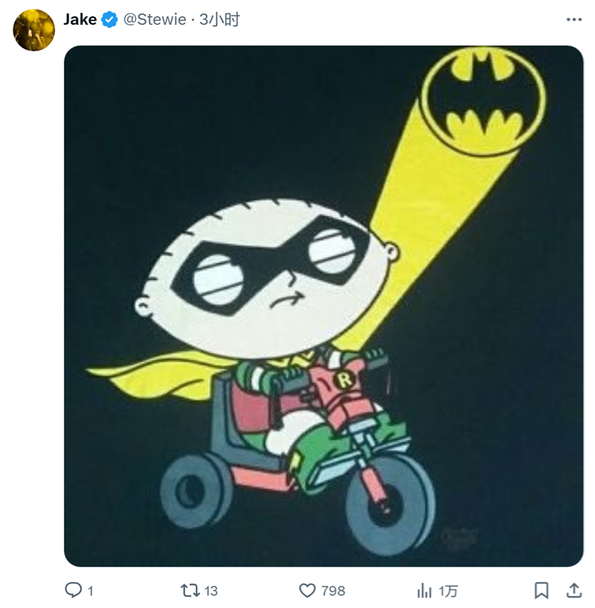Toggle the heart like icon
The width and height of the screenshot is (595, 608).
point(307,590)
